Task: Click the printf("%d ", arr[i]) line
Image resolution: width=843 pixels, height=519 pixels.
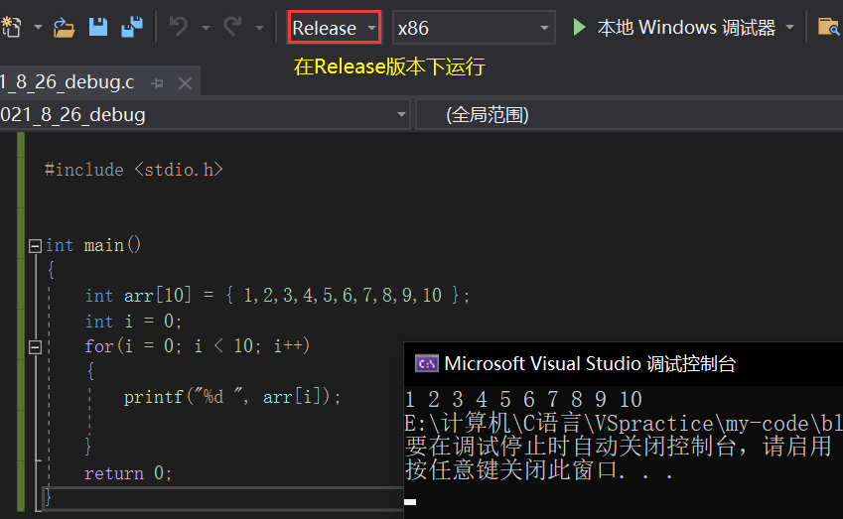Action: [231, 397]
